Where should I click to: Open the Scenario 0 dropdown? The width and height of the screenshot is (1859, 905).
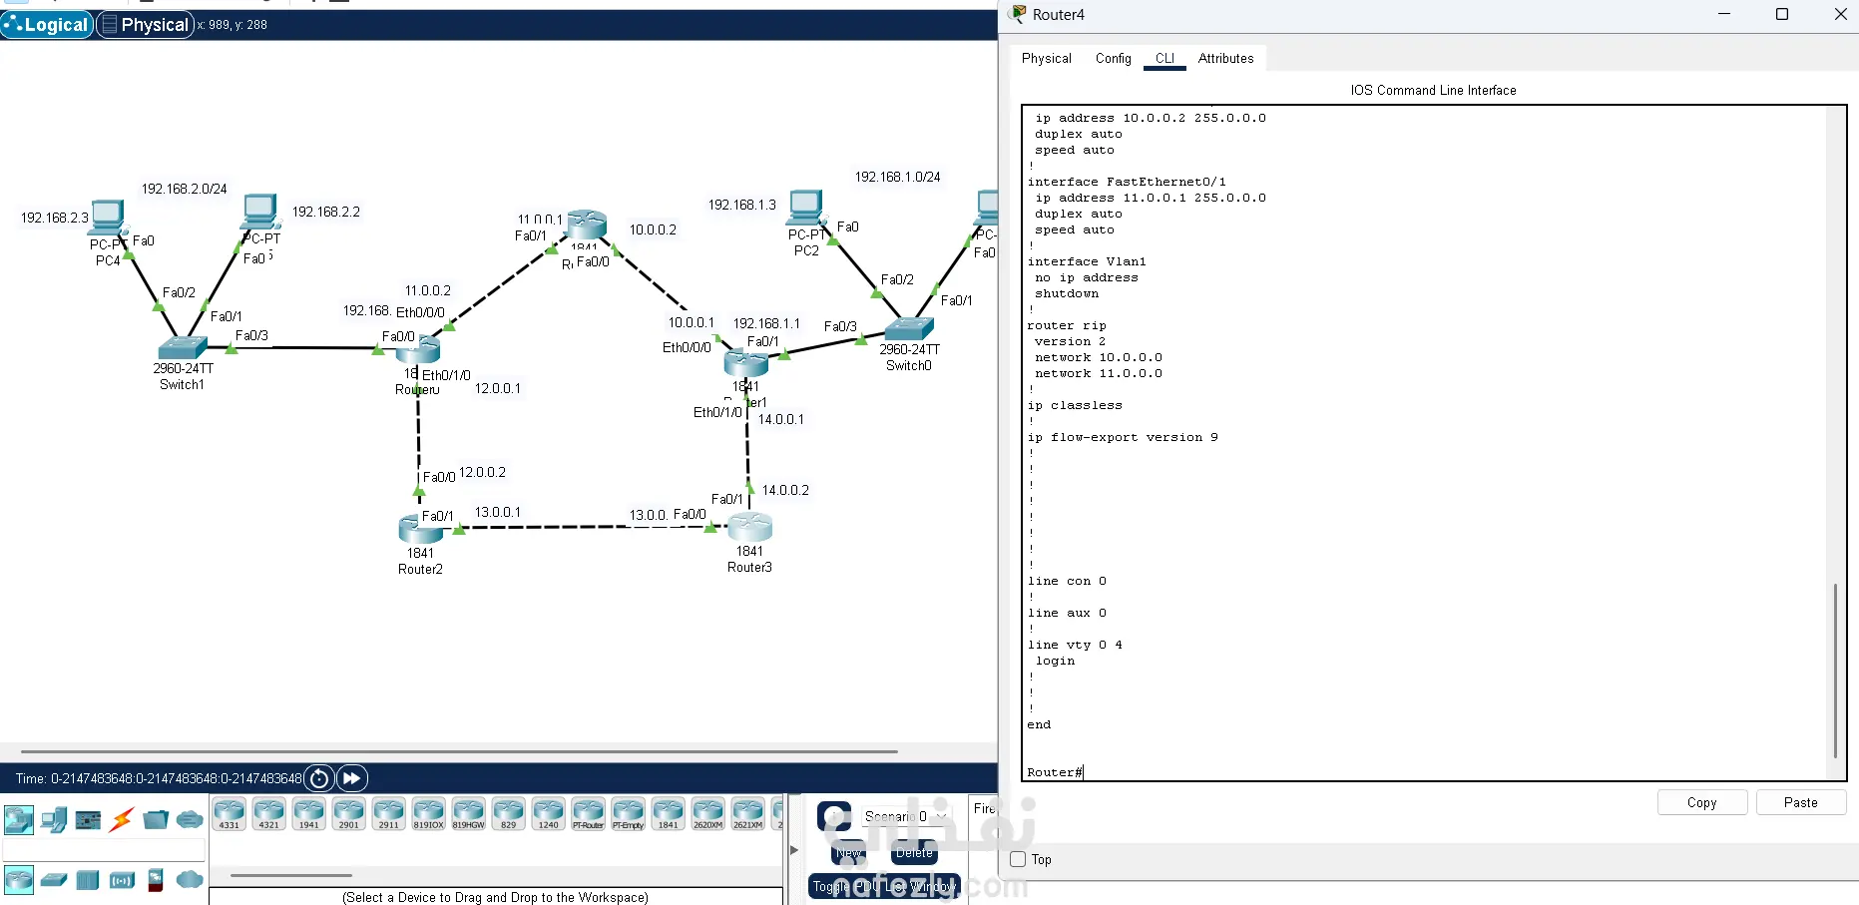[x=906, y=816]
